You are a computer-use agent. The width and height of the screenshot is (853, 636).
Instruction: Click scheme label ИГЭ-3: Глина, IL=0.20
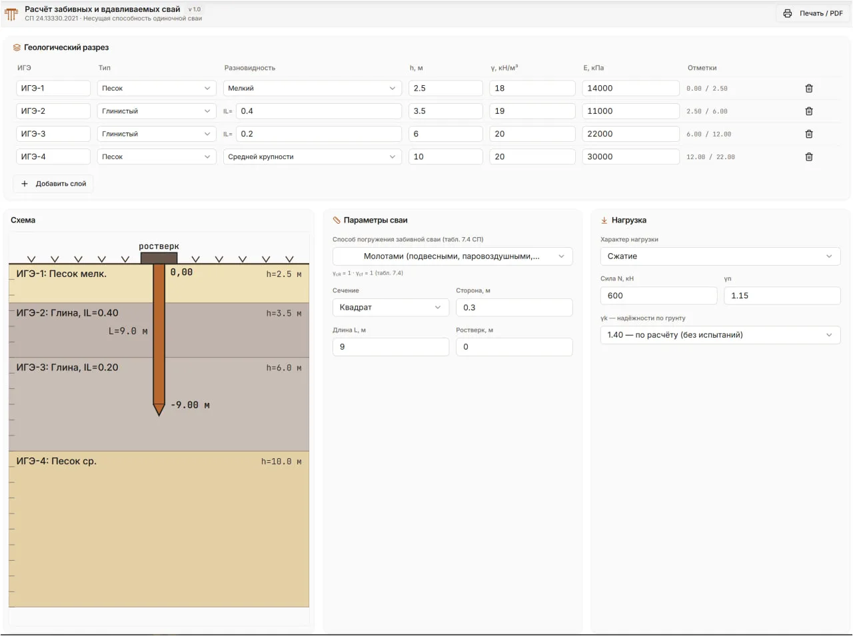pyautogui.click(x=67, y=368)
